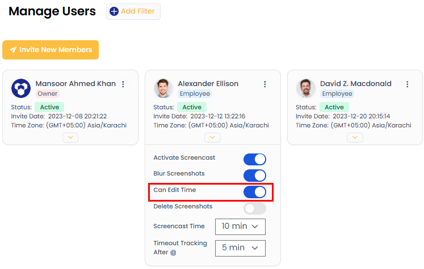Image resolution: width=424 pixels, height=269 pixels.
Task: Expand David Z. Macdonald's card settings
Action: click(355, 137)
